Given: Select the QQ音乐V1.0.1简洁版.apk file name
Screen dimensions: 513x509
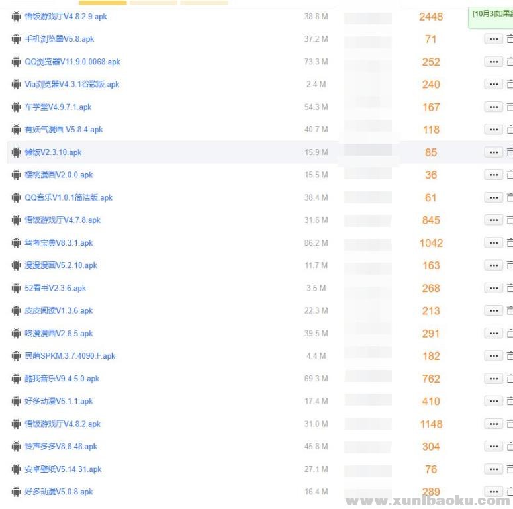Looking at the screenshot, I should pos(68,198).
